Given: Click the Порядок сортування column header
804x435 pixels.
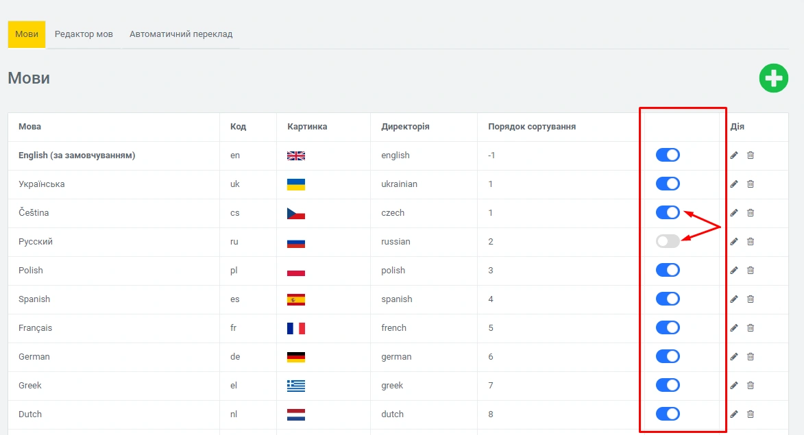Looking at the screenshot, I should [531, 127].
